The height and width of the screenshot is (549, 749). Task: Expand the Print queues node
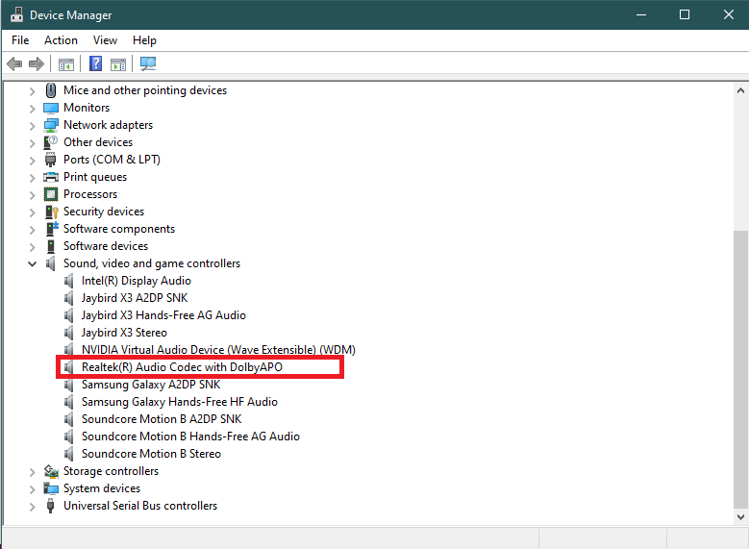click(32, 178)
